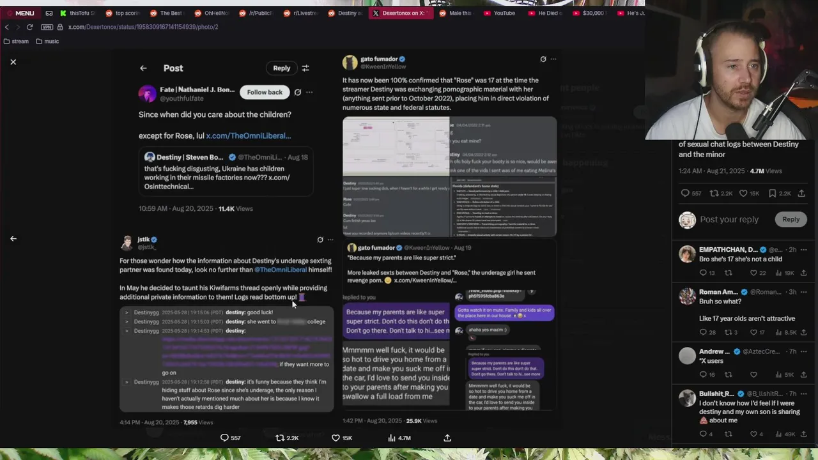Select the Dexertonox on X tab
The width and height of the screenshot is (818, 460).
point(400,13)
